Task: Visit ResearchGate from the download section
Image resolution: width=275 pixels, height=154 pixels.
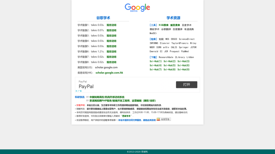Action: pos(166,57)
